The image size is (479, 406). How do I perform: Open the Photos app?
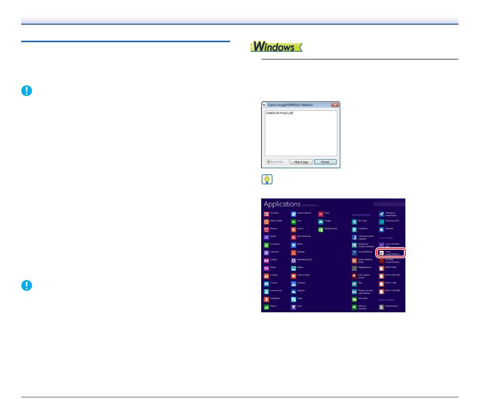[x=297, y=268]
